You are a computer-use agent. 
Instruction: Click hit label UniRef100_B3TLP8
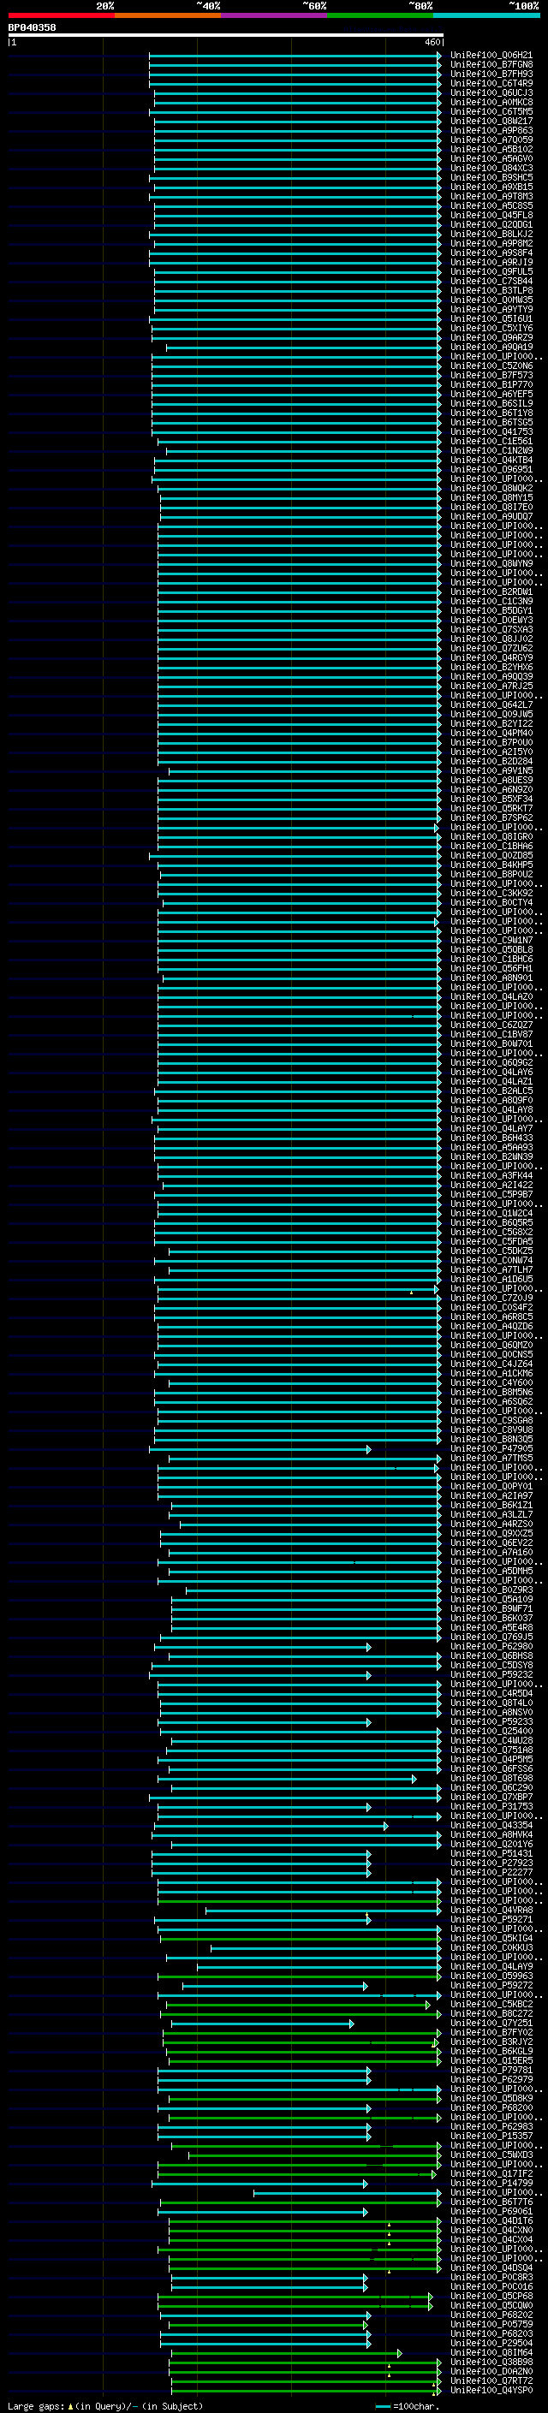tap(491, 290)
